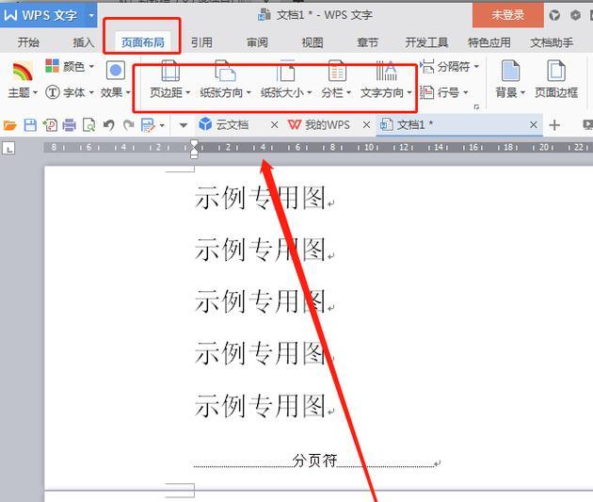Switch to the 插入 ribbon tab
The height and width of the screenshot is (502, 593).
84,42
